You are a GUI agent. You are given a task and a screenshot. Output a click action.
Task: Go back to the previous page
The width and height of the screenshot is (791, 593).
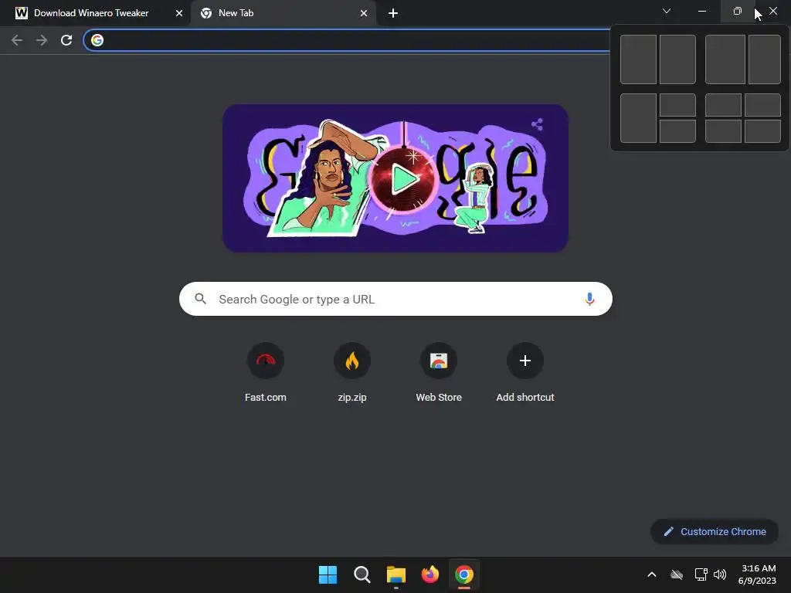(x=17, y=40)
